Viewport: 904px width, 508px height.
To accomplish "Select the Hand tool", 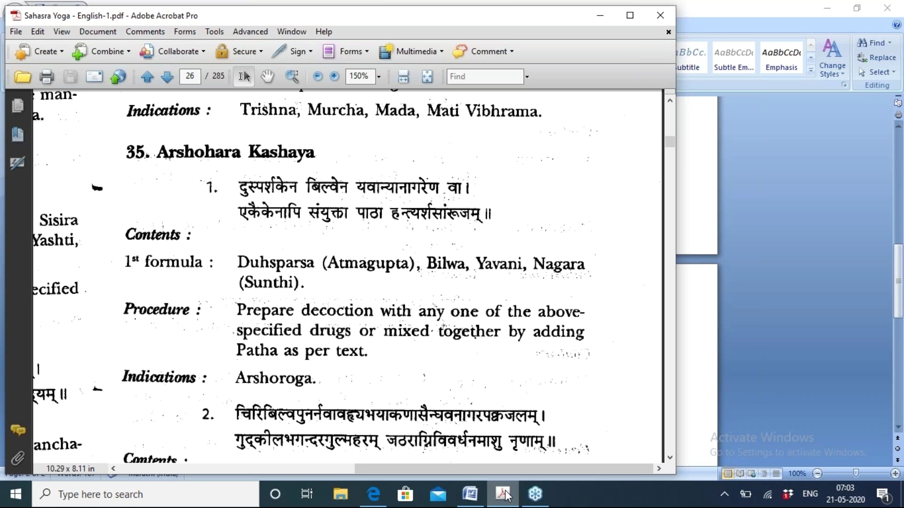I will point(267,76).
